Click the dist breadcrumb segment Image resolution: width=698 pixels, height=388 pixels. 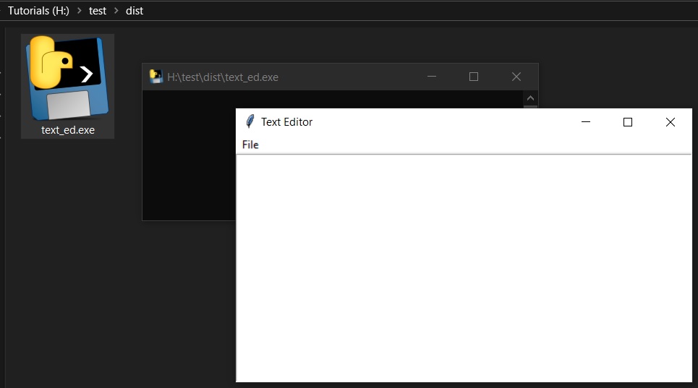[x=135, y=11]
